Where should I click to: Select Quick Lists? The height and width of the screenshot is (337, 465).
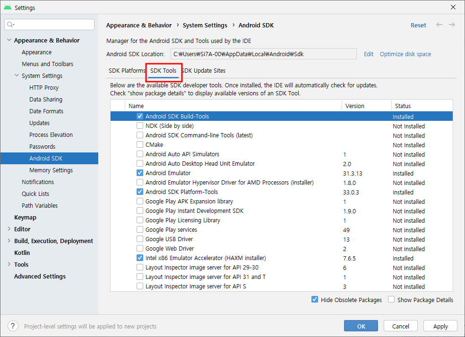[35, 194]
